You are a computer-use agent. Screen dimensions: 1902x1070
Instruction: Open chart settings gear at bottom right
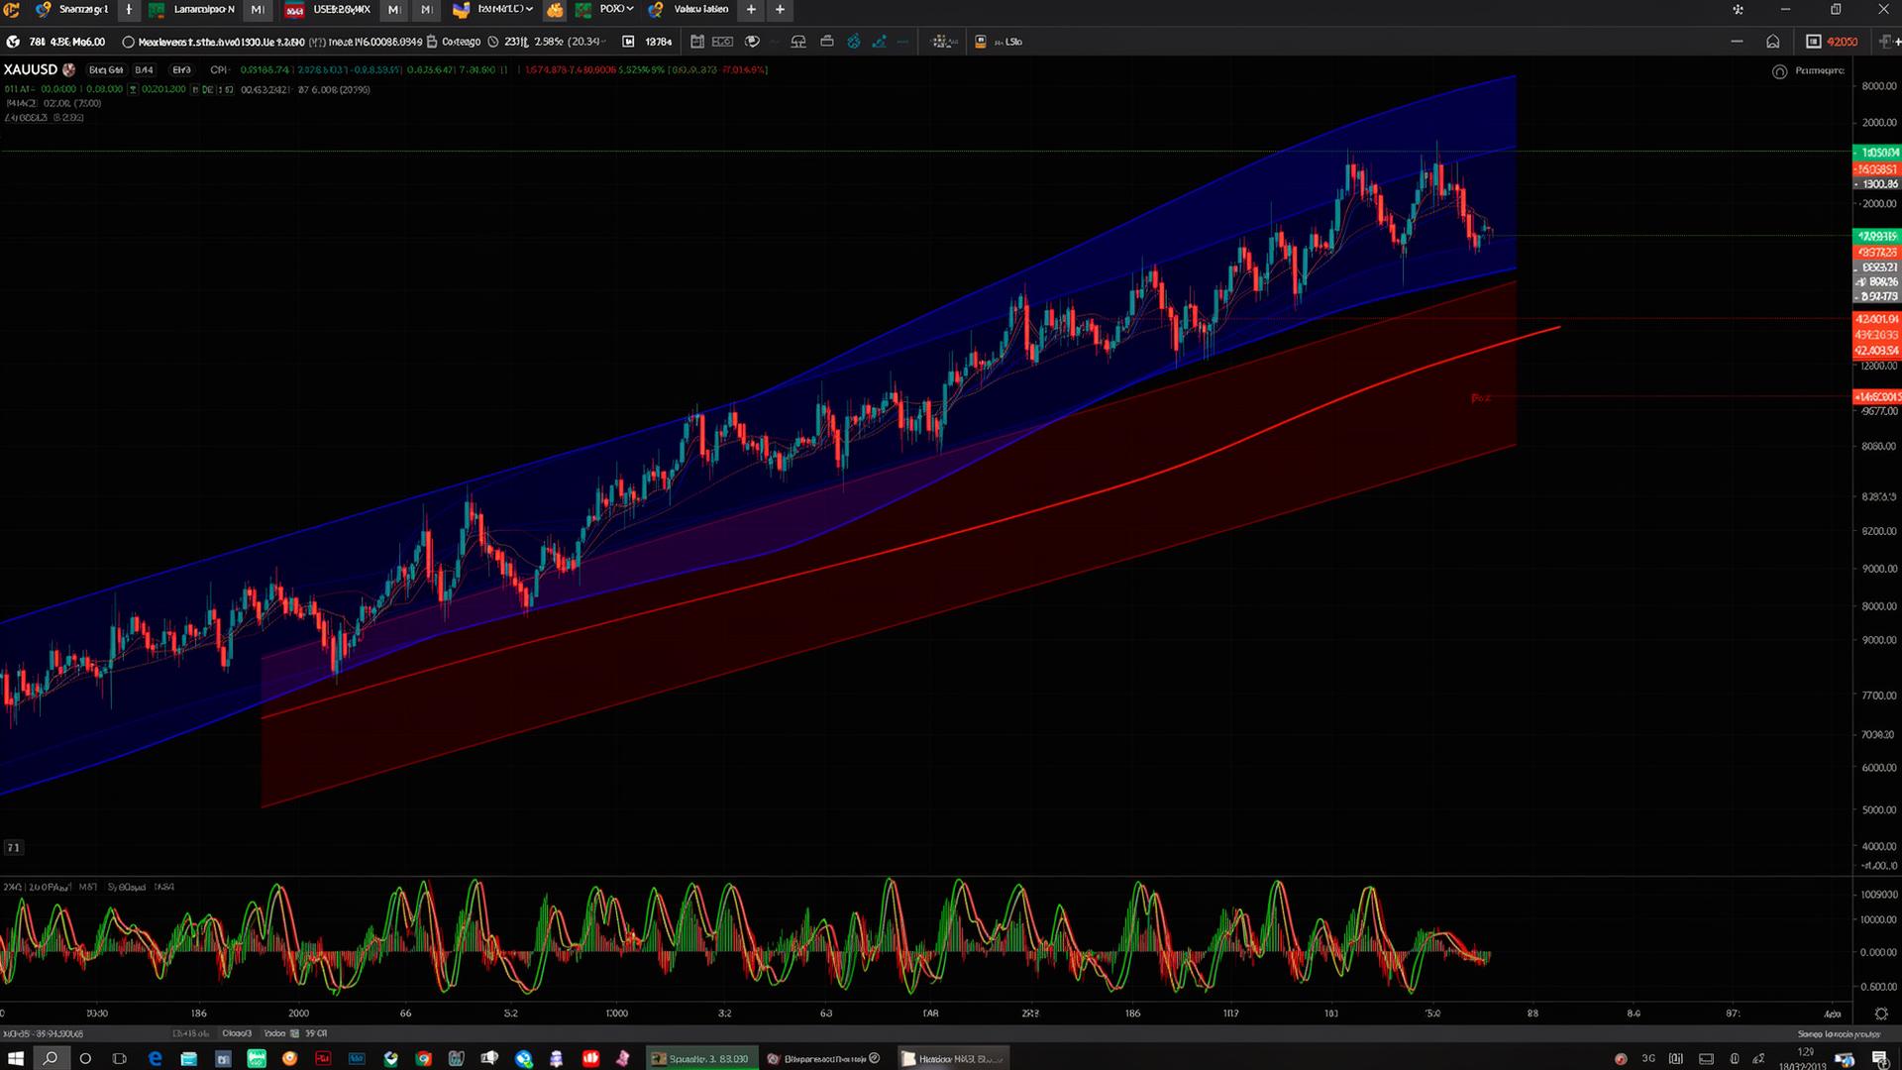click(x=1881, y=1014)
